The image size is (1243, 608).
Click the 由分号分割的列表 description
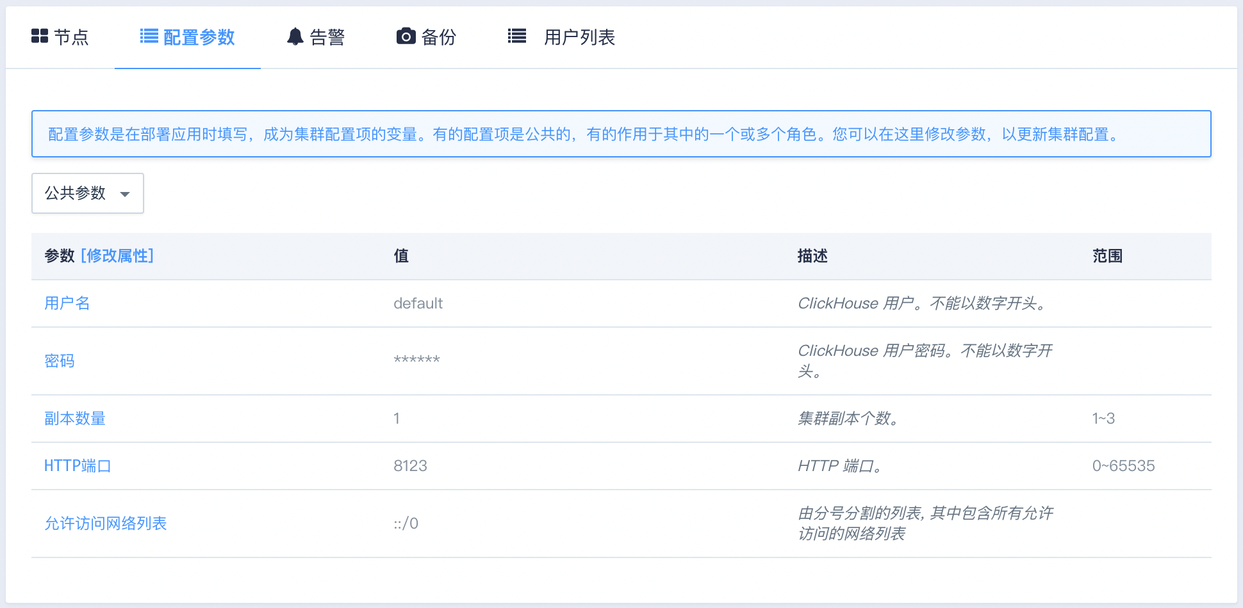tap(925, 524)
